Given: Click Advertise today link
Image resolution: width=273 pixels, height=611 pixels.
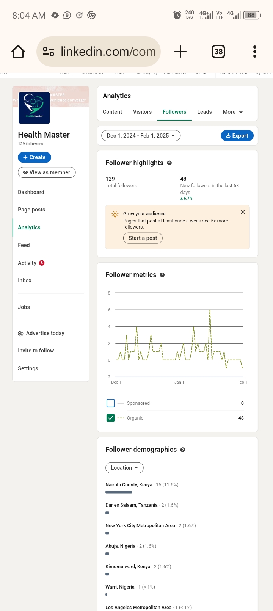Looking at the screenshot, I should 45,333.
